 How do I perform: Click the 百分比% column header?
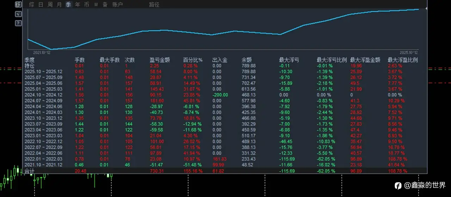193,60
